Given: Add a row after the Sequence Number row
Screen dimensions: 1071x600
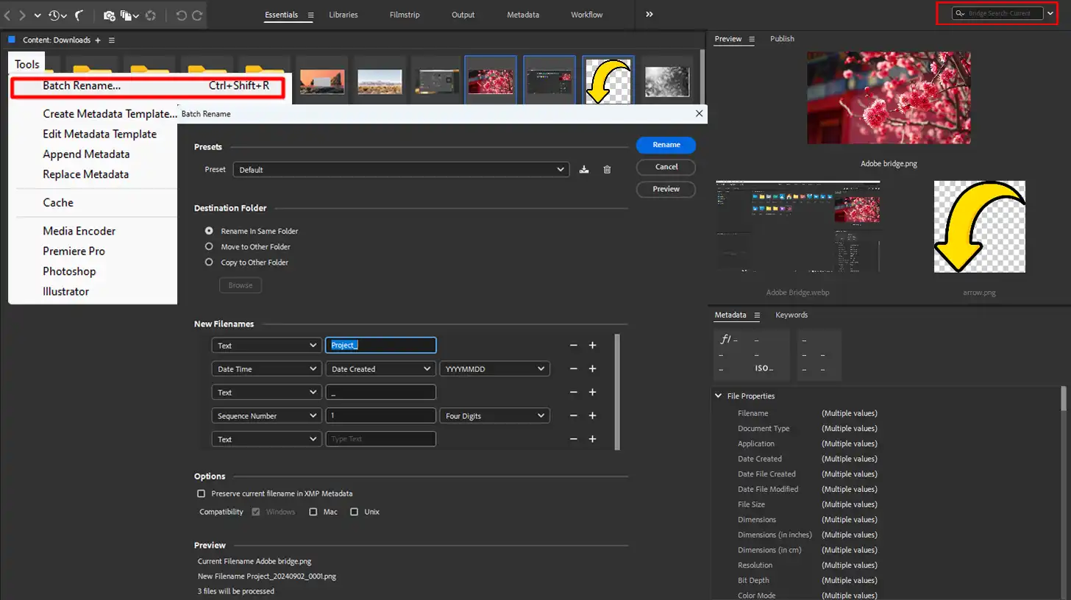Looking at the screenshot, I should [592, 415].
